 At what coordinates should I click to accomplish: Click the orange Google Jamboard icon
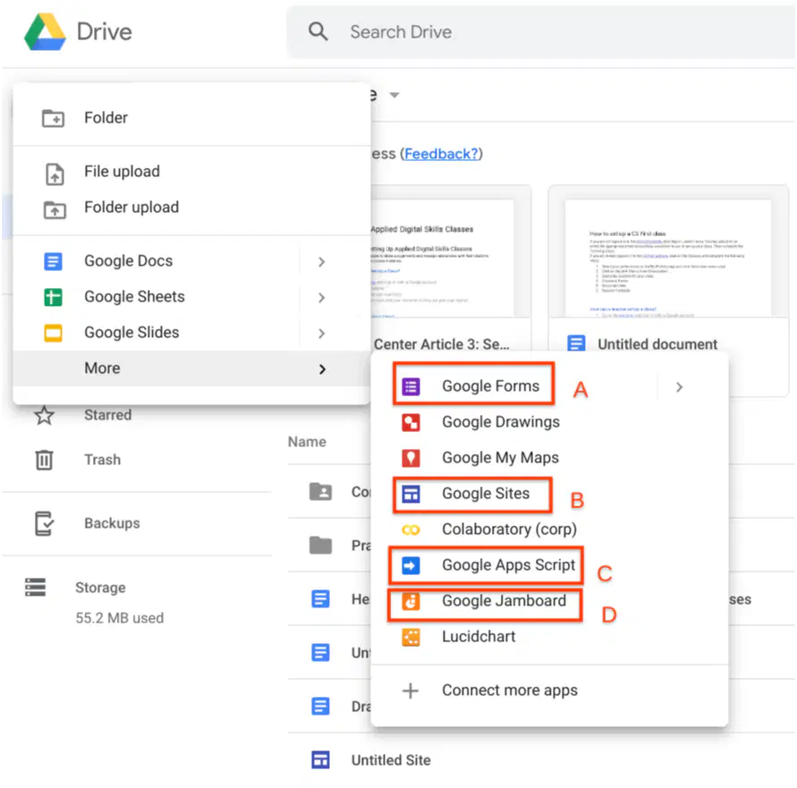pyautogui.click(x=411, y=601)
